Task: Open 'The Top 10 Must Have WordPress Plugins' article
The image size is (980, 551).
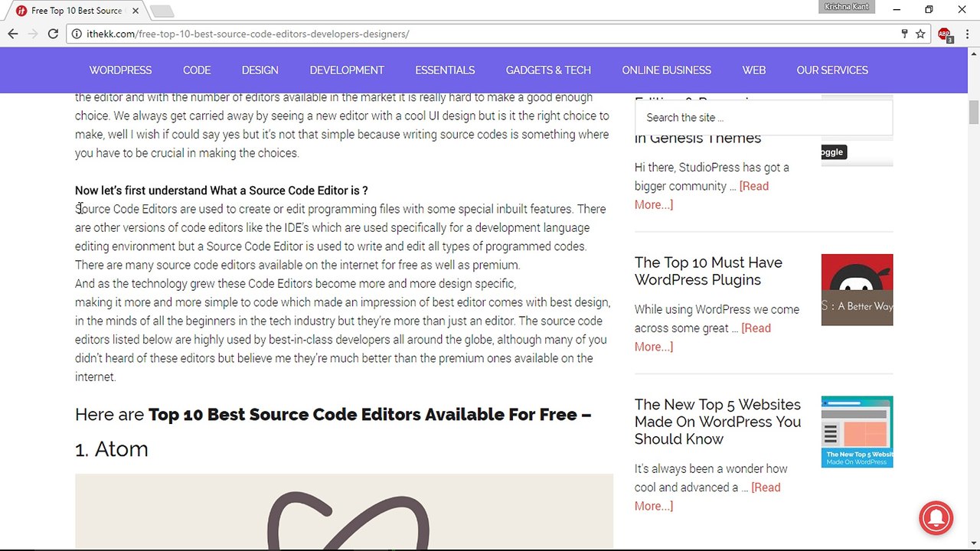Action: (708, 271)
